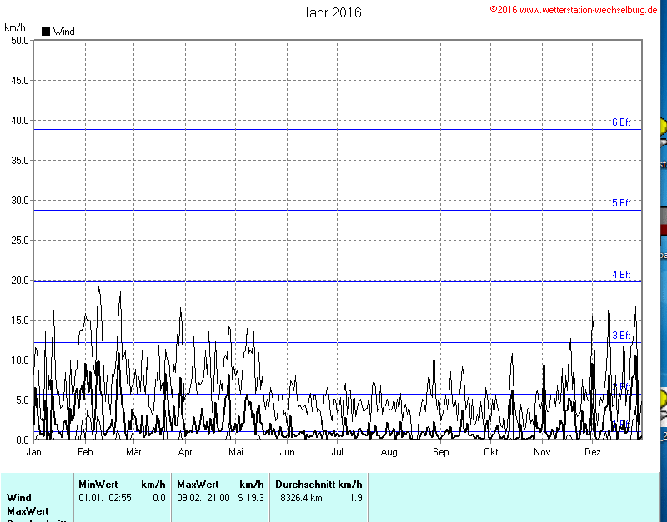Click the "25.0" y-axis value
The height and width of the screenshot is (522, 667).
click(x=20, y=241)
